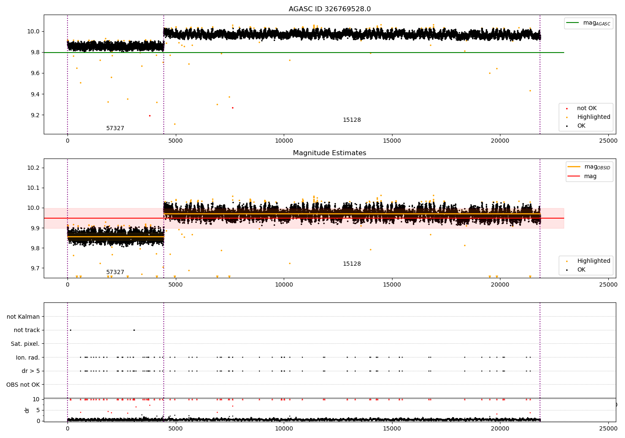Click the "10000" x-tick under the bottom plot
The image size is (625, 438).
click(284, 429)
